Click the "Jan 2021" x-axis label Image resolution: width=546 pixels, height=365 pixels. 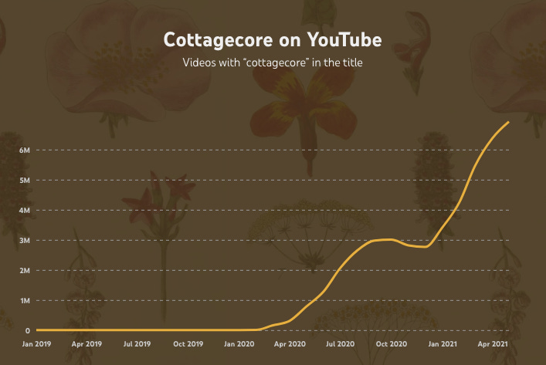click(x=443, y=344)
